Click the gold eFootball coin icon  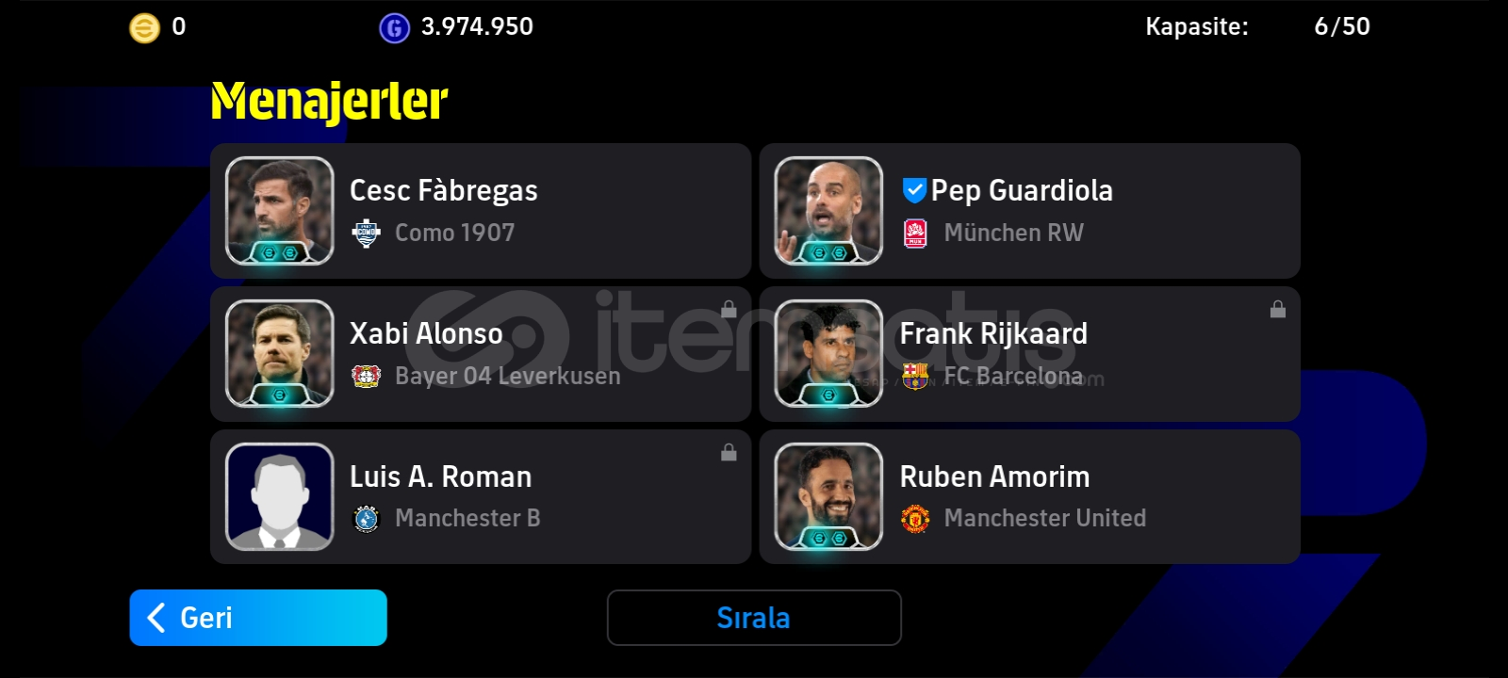point(144,28)
